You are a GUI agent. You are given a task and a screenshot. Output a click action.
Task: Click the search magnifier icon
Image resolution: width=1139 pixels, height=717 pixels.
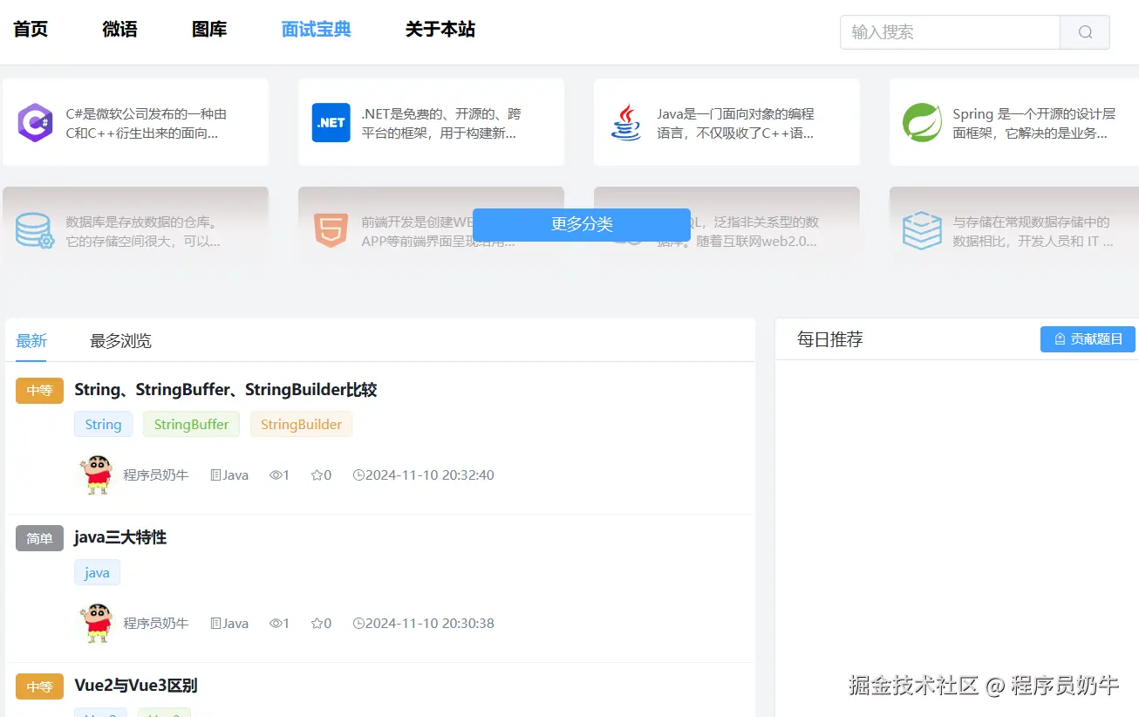click(1084, 31)
